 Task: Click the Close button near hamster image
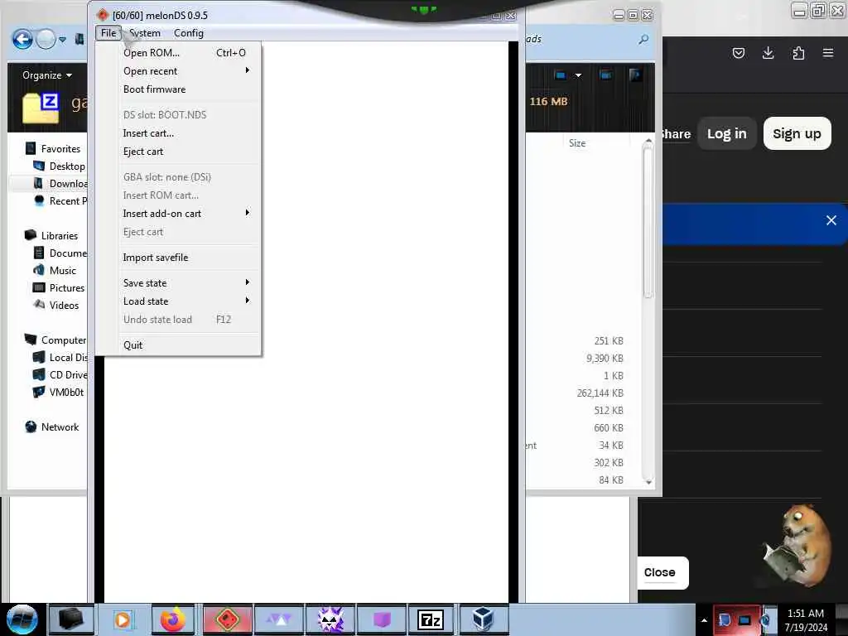(660, 572)
